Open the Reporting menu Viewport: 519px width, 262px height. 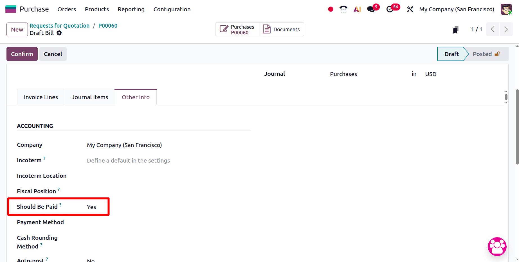(x=131, y=9)
